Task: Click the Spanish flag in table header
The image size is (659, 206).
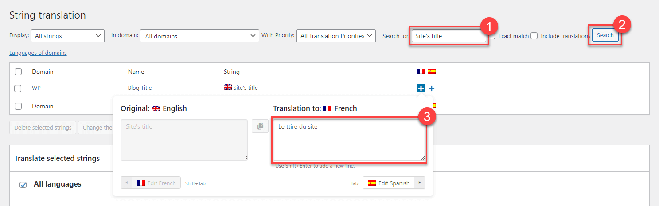Action: (432, 71)
